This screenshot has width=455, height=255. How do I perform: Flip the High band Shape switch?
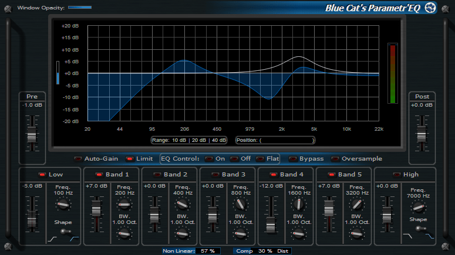point(421,229)
